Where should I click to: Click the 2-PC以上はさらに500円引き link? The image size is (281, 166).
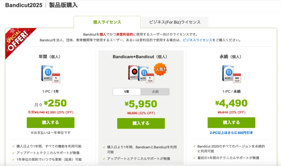[x=231, y=132]
